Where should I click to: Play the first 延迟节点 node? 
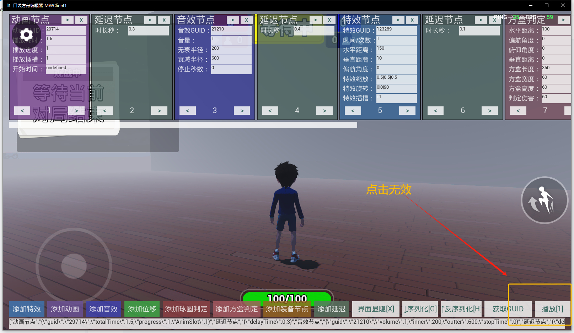point(150,20)
